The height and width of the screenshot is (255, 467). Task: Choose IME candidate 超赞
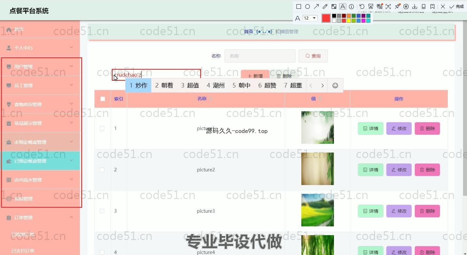click(x=267, y=86)
